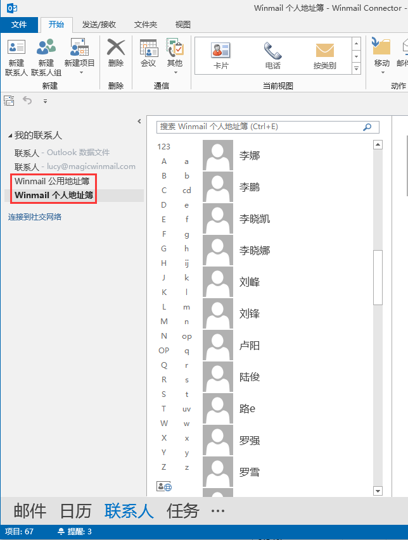The width and height of the screenshot is (408, 540).
Task: Collapse the My Contacts (我的联系人) group
Action: pyautogui.click(x=10, y=136)
